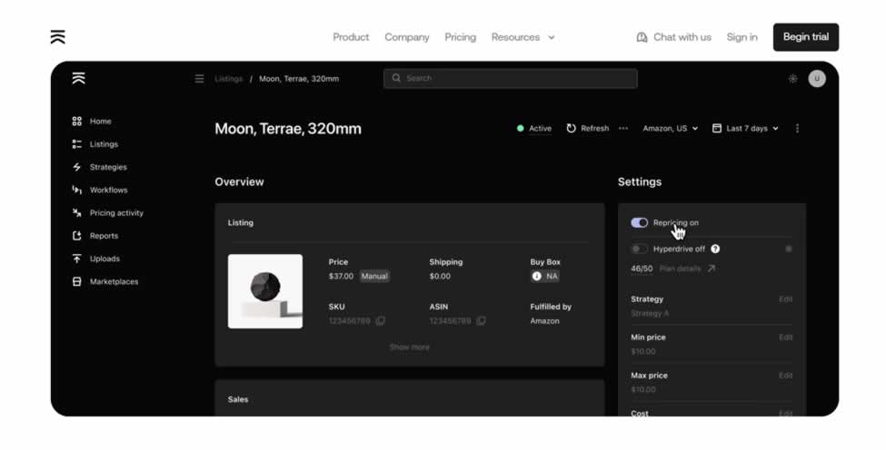Click the hamburger menu icon beside breadcrumbs
This screenshot has width=886, height=450.
[x=199, y=79]
